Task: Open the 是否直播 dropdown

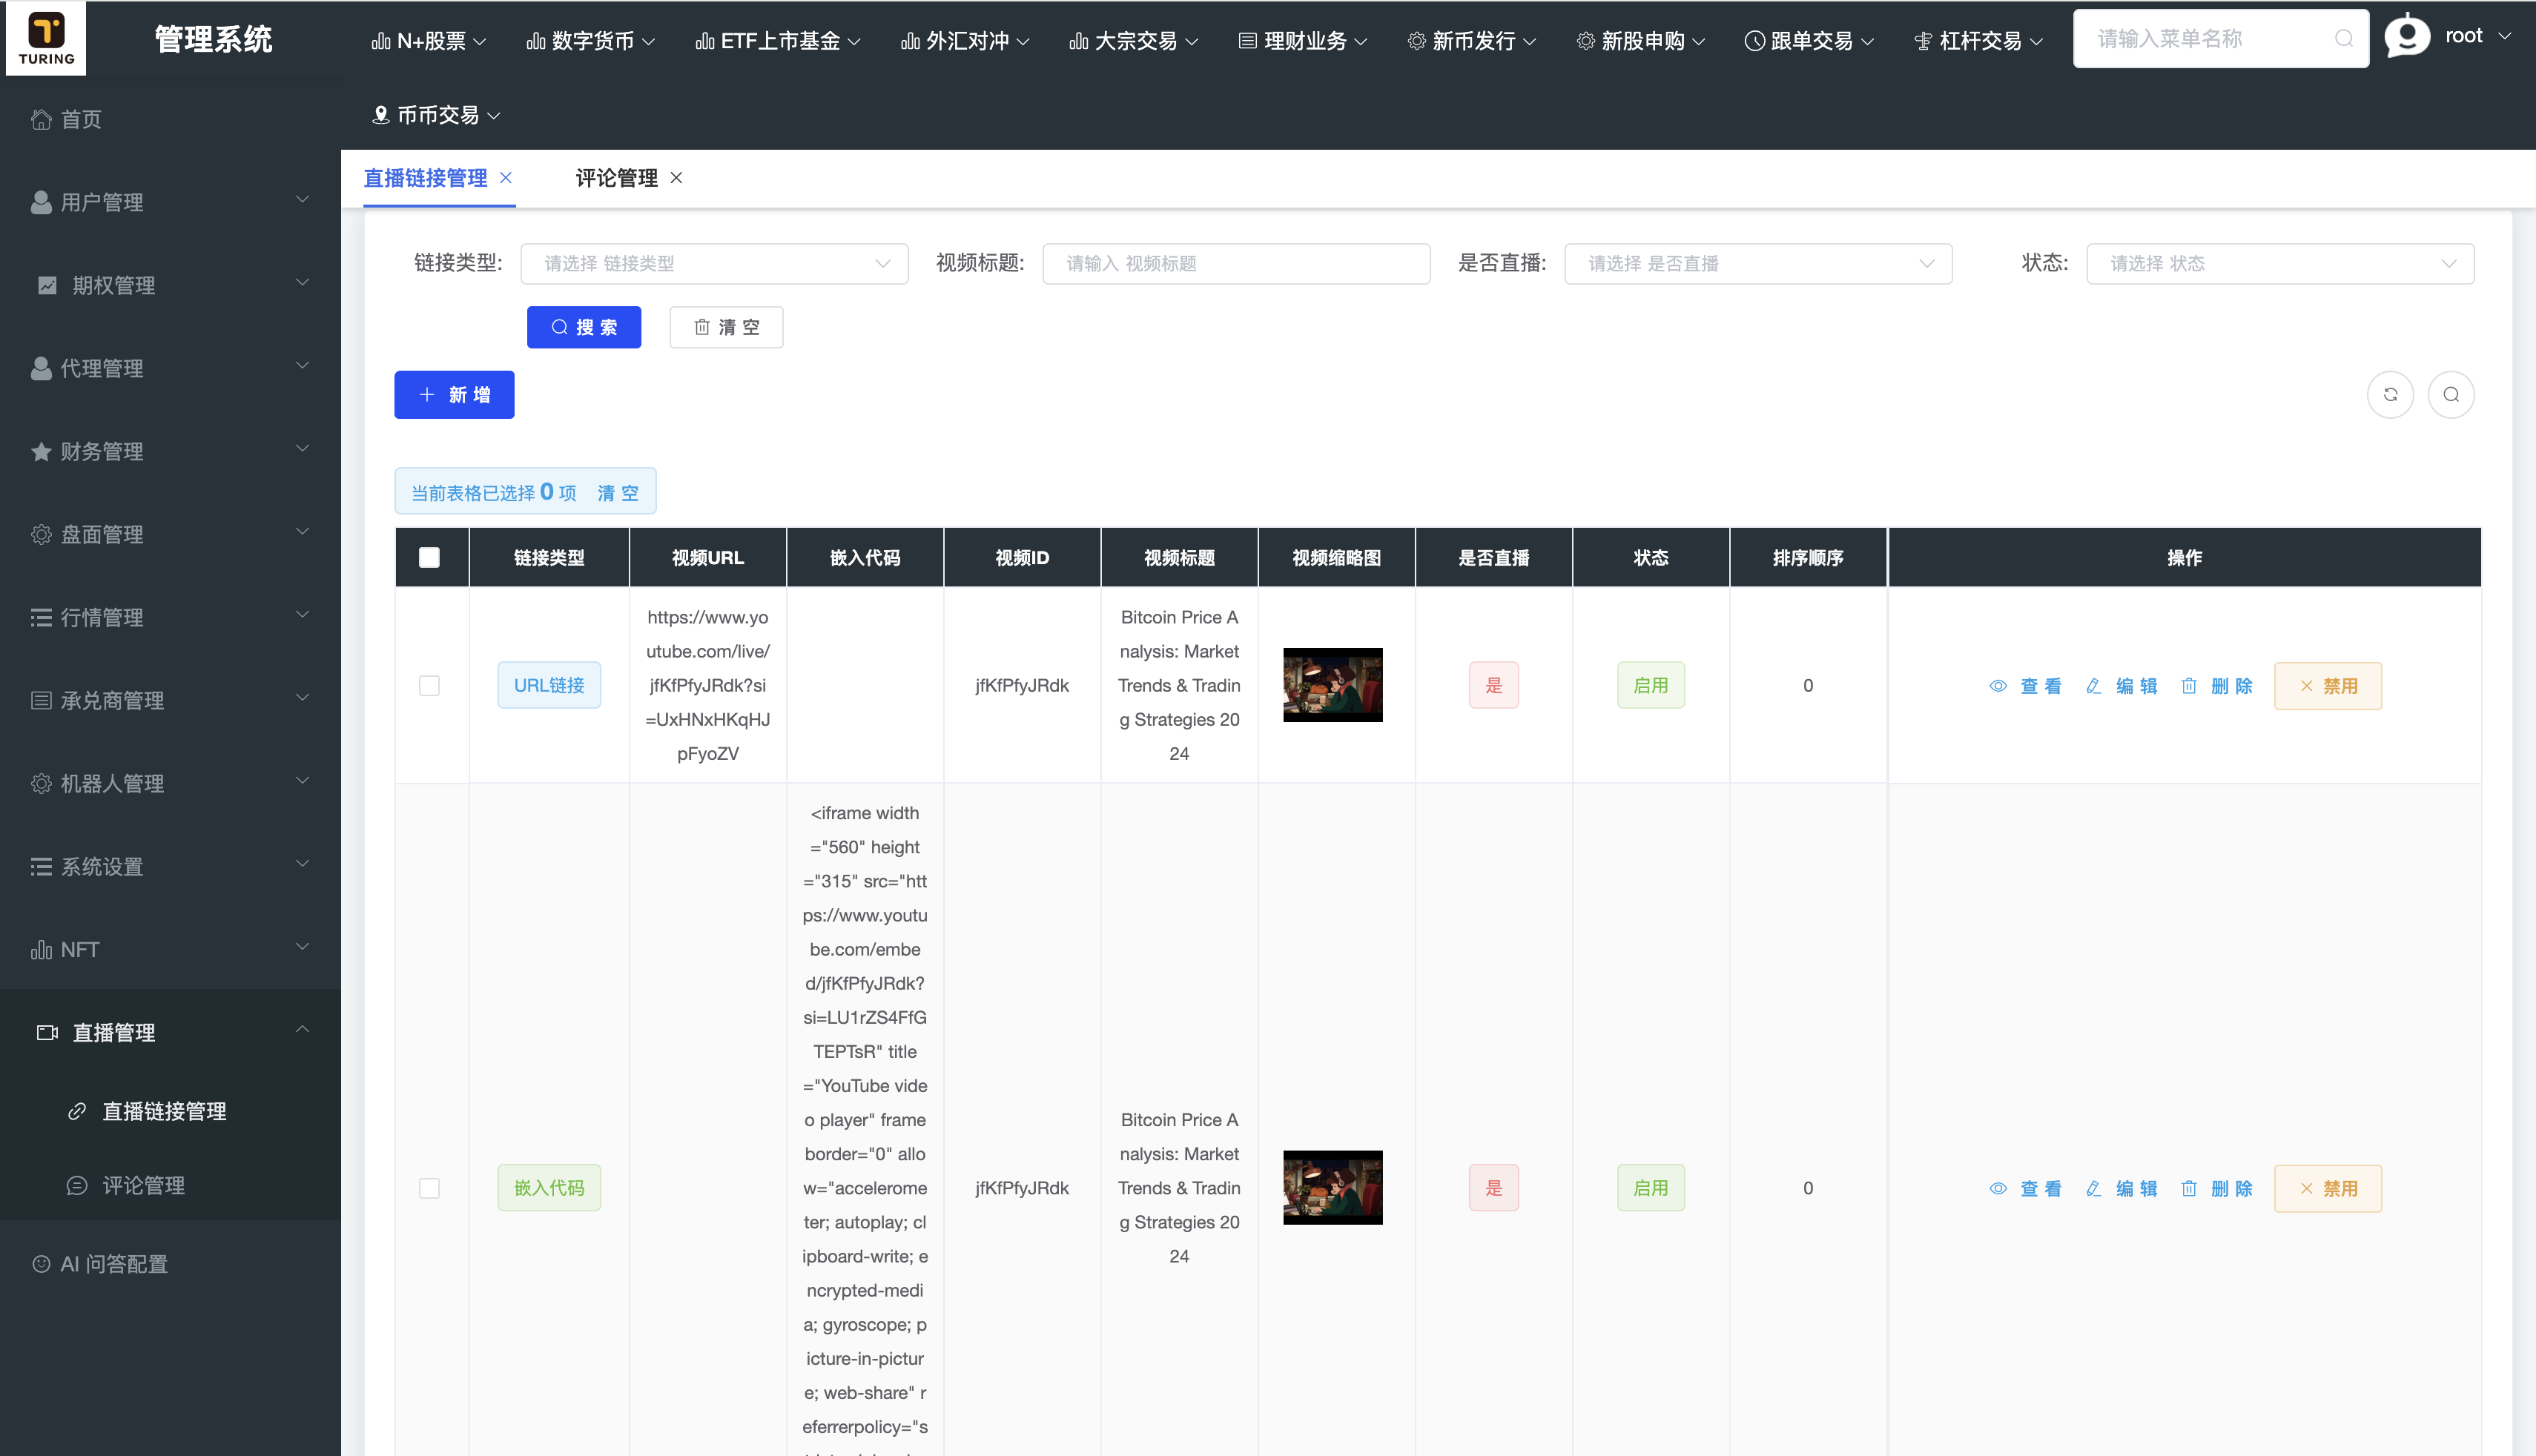Action: click(1758, 263)
